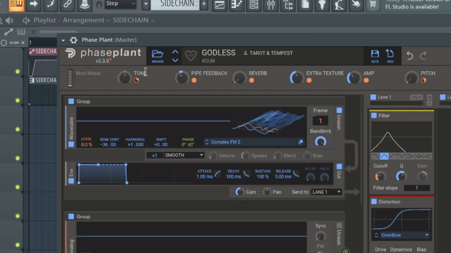Image resolution: width=451 pixels, height=253 pixels.
Task: Click the wavetable LEVEL value 0.0 %
Action: (87, 144)
